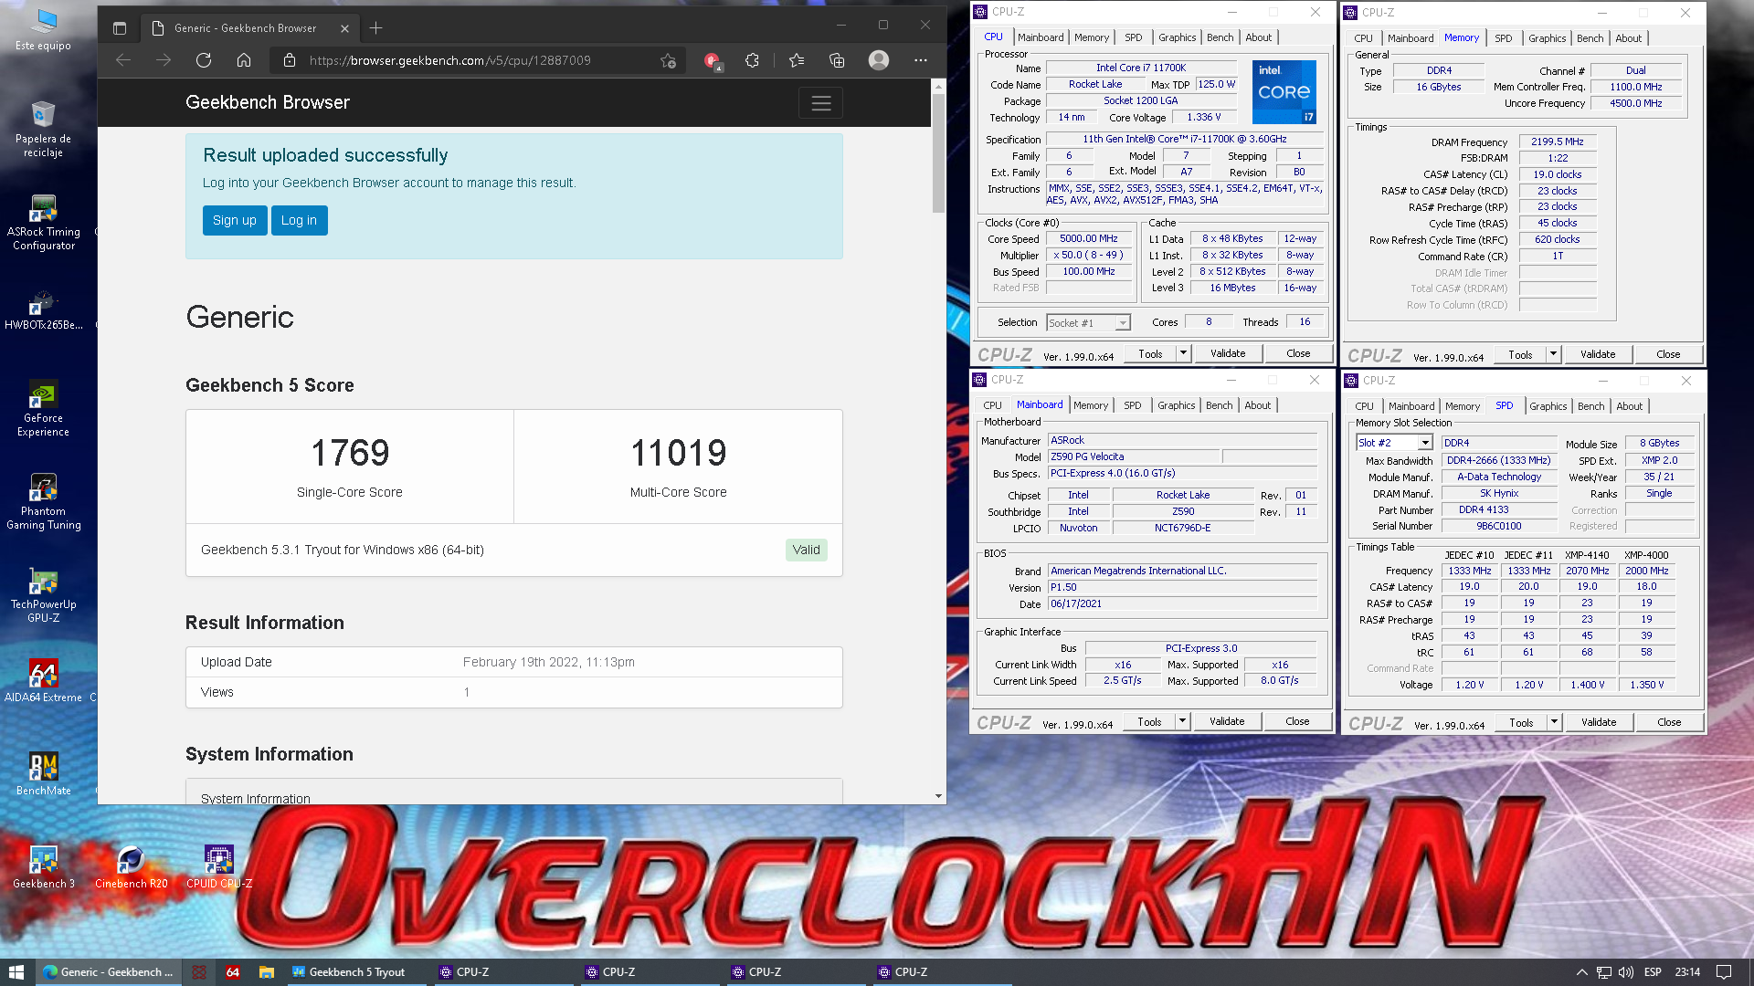
Task: Expand Tools arrow in Mainboard-tab CPU-Z window
Action: pyautogui.click(x=1182, y=721)
